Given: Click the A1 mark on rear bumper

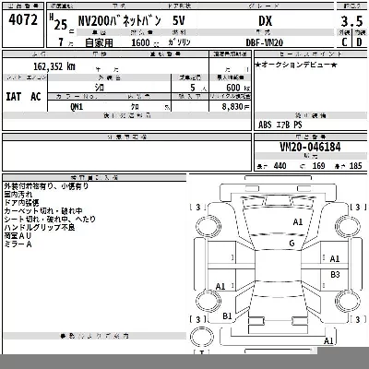Looking at the screenshot, I should (x=328, y=340).
